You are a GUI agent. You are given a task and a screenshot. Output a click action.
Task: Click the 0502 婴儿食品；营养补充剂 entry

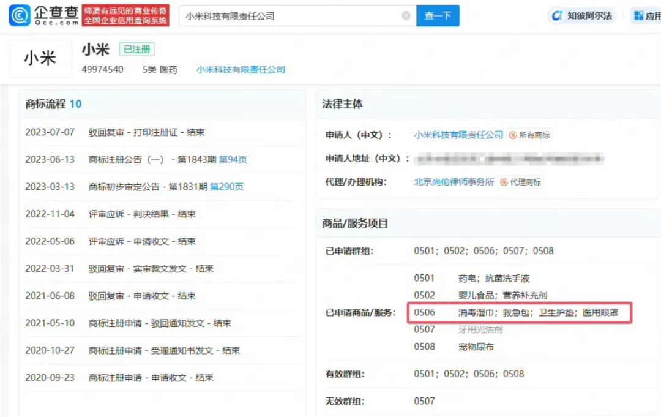[x=480, y=295]
